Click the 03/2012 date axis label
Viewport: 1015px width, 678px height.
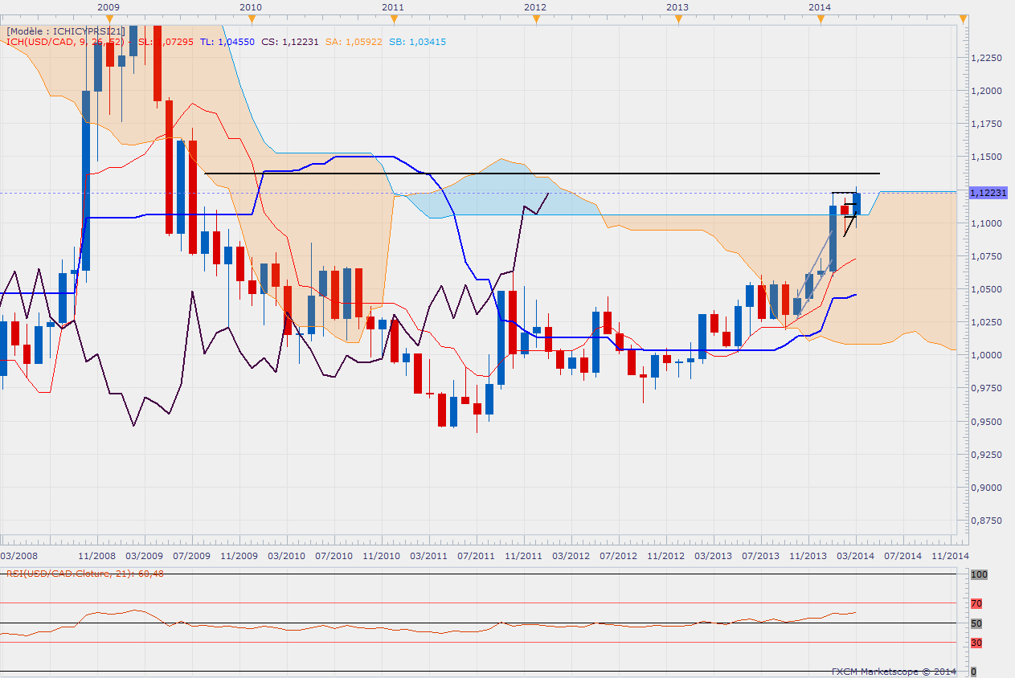click(571, 556)
